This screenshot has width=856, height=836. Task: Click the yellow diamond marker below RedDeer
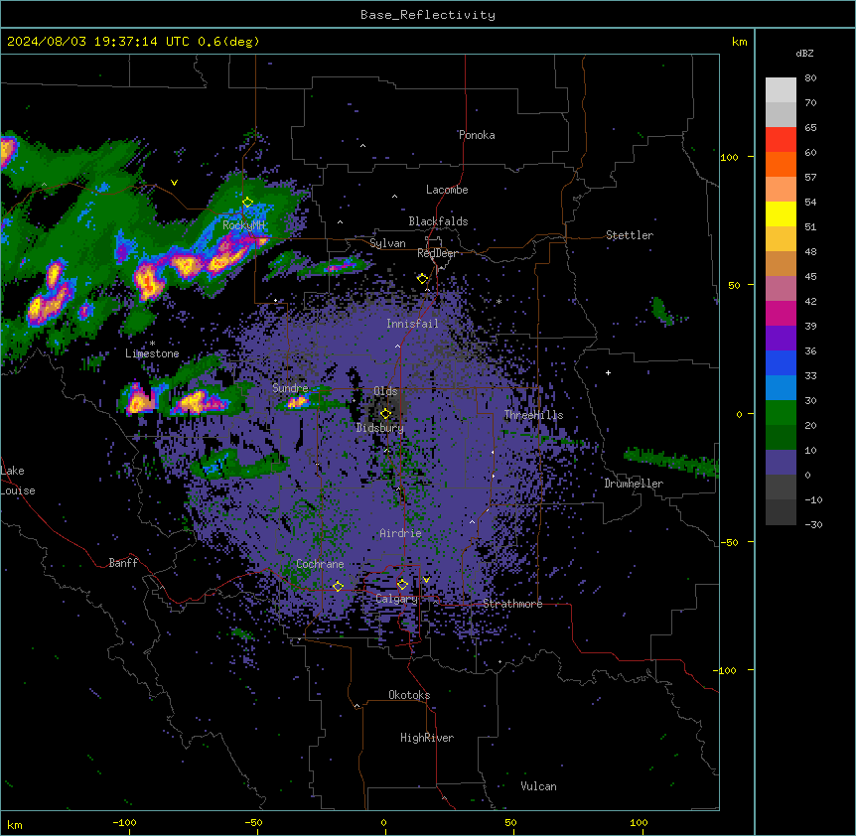coord(422,279)
